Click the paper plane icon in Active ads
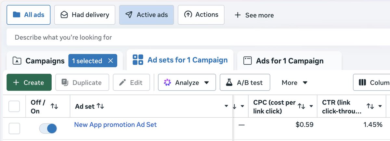The width and height of the screenshot is (390, 141). 129,15
